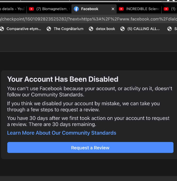Open the Comparative etym... bookmark
The image size is (177, 181).
pyautogui.click(x=20, y=29)
